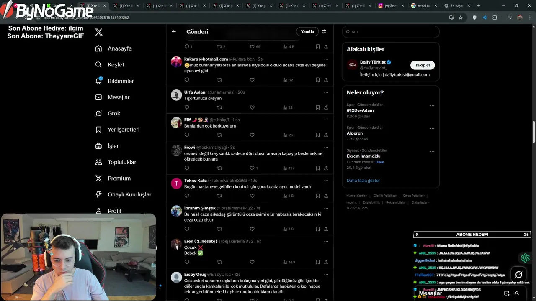View stats of Frowi's reply showing 197
Viewport: 536px width, 301px height.
click(289, 168)
